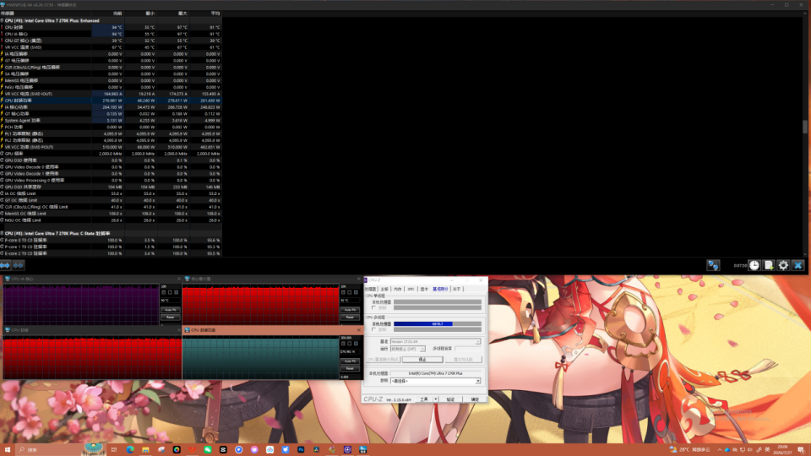The height and width of the screenshot is (456, 811).
Task: Close the CPU package temperature graph window
Action: (179, 330)
